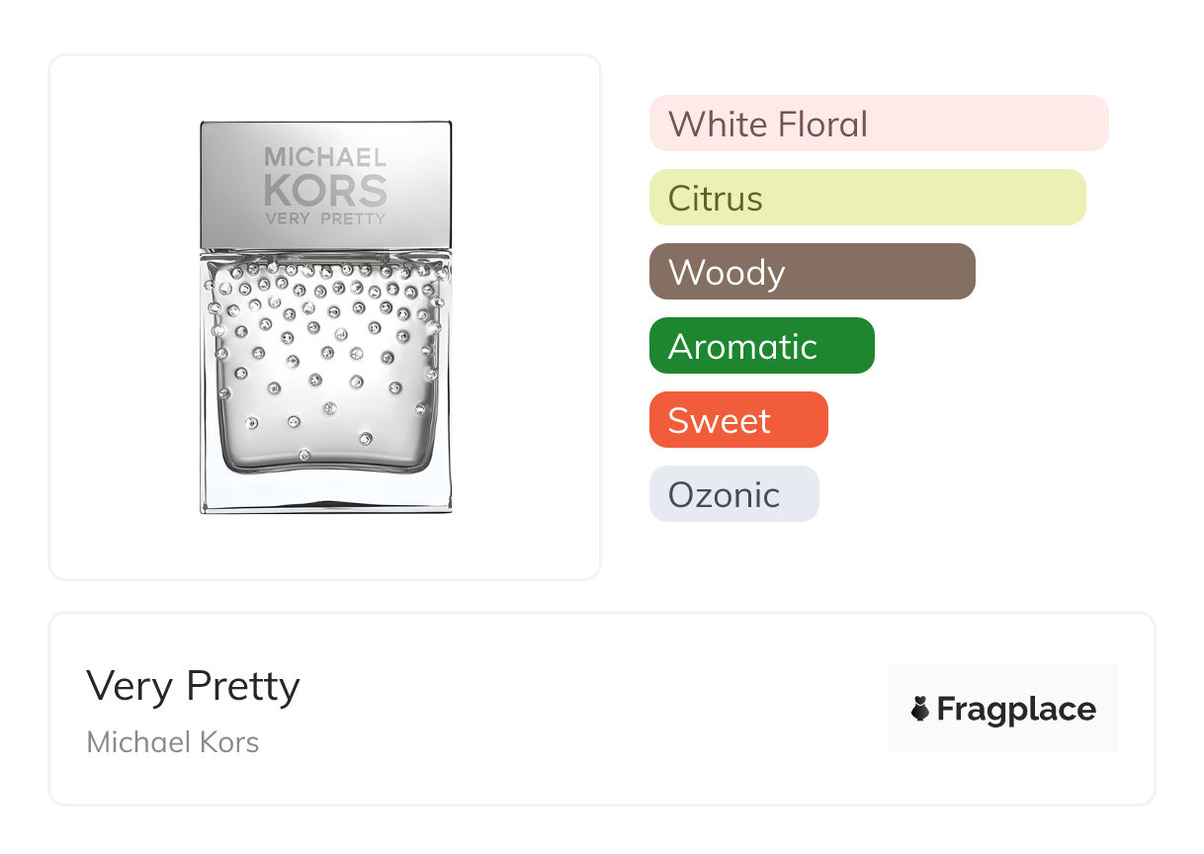1204x854 pixels.
Task: Open the Very Pretty title
Action: click(193, 685)
